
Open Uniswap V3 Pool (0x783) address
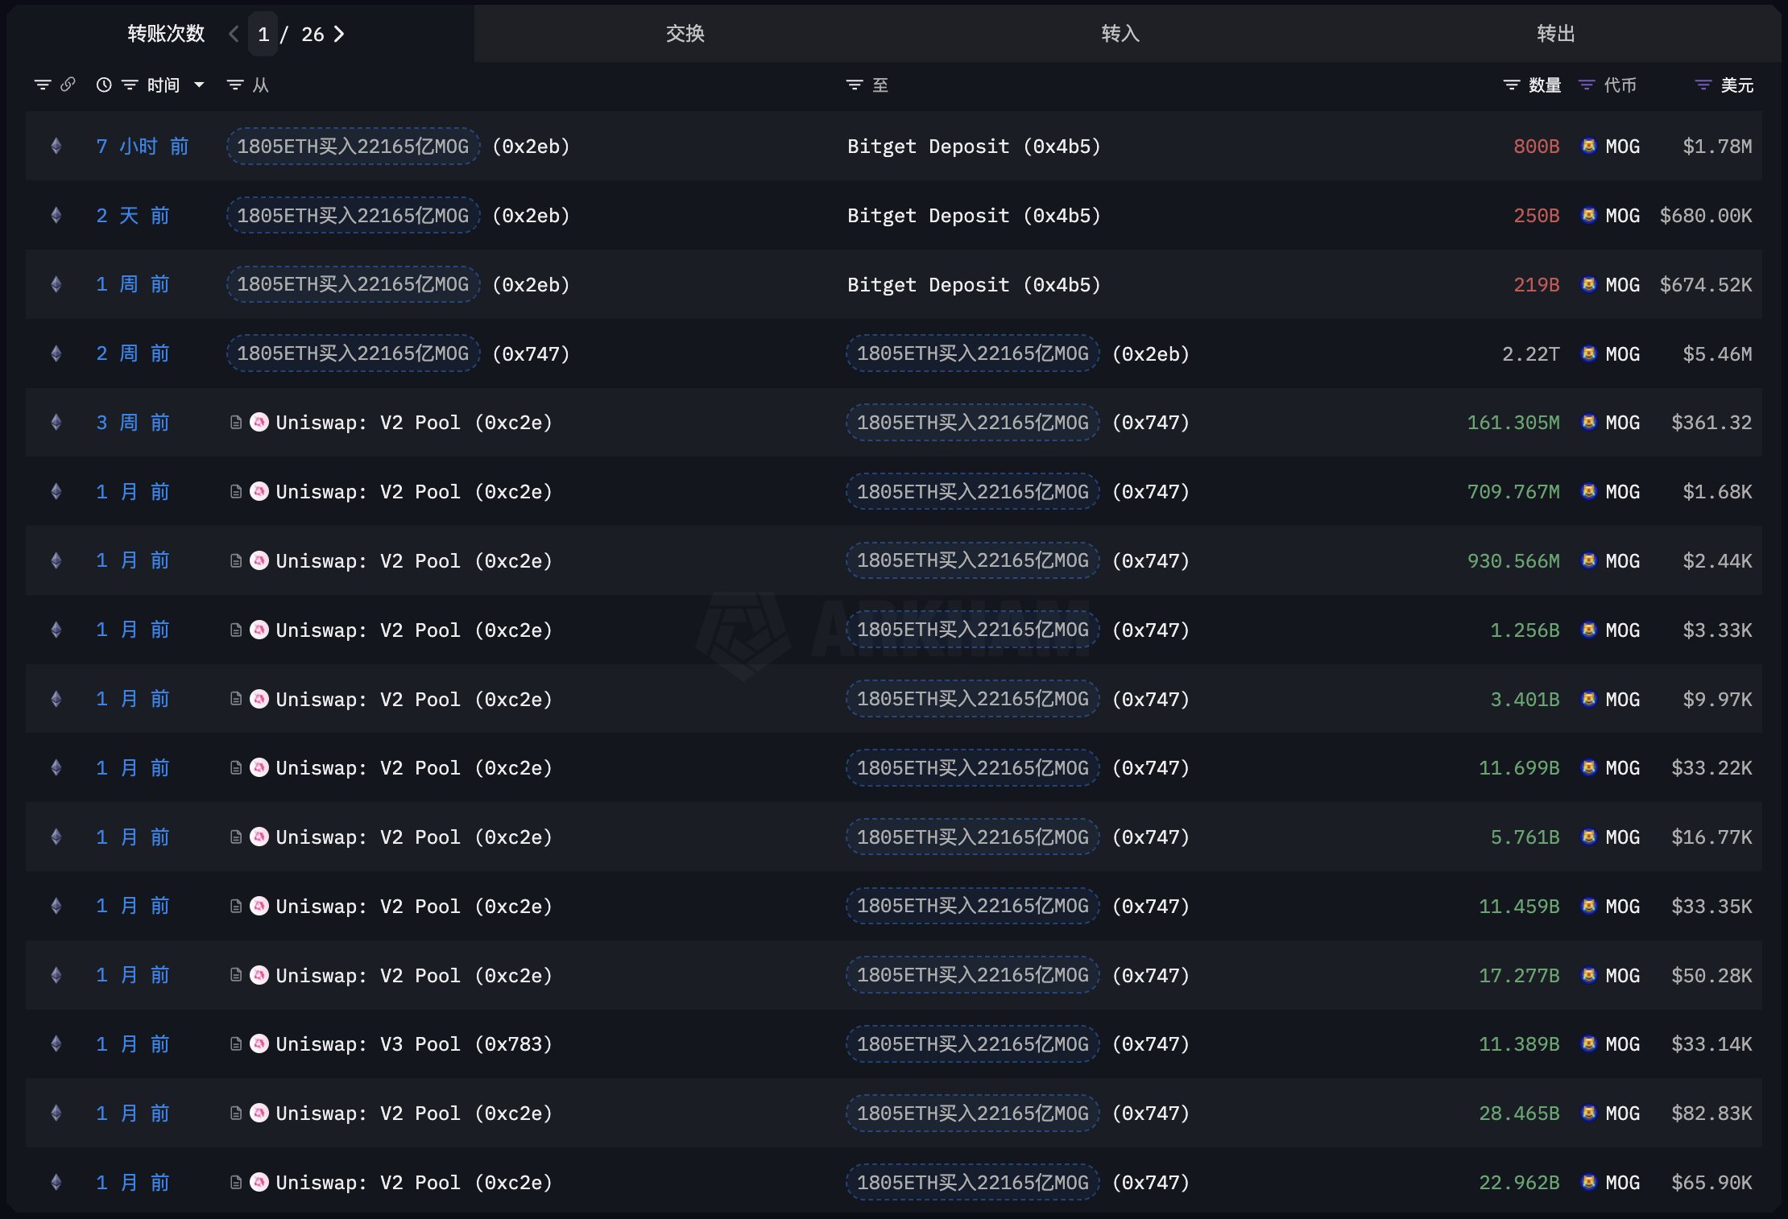(413, 1044)
